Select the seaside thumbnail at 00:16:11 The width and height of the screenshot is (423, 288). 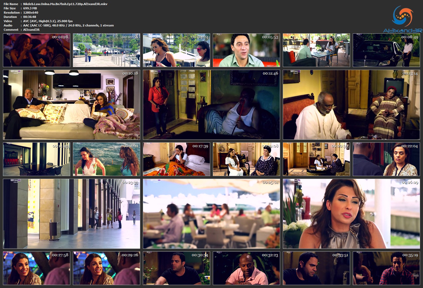pos(106,159)
